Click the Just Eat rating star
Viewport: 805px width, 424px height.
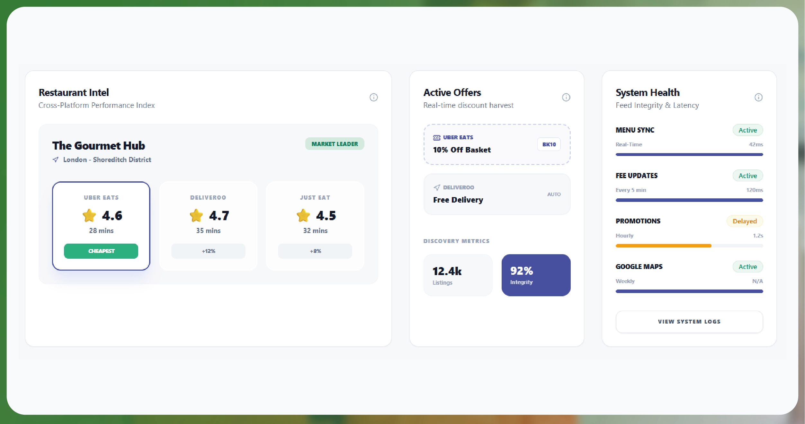point(303,215)
